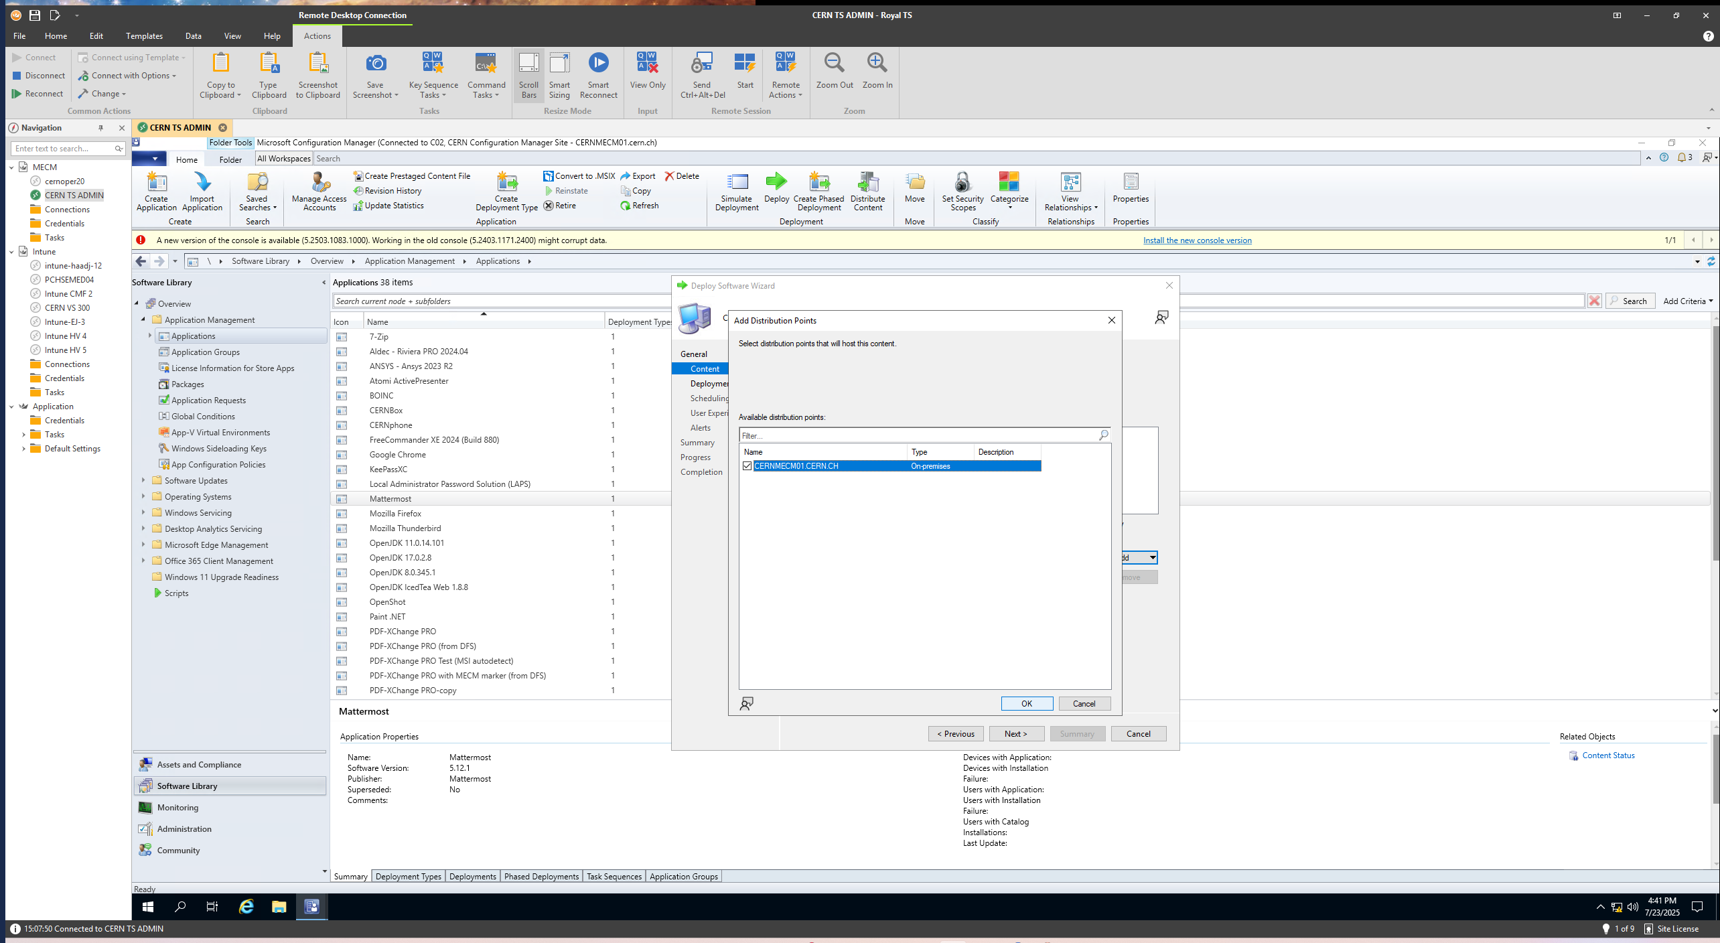Image resolution: width=1720 pixels, height=943 pixels.
Task: Click Install the new console version link
Action: (x=1197, y=240)
